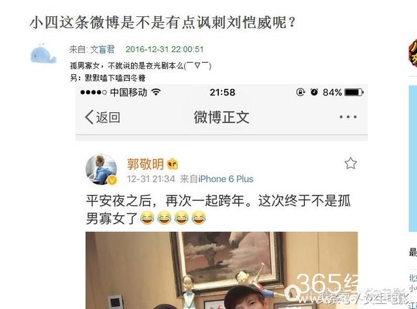The height and width of the screenshot is (309, 417).
Task: Click the Wi-Fi signal status icon
Action: pyautogui.click(x=156, y=92)
